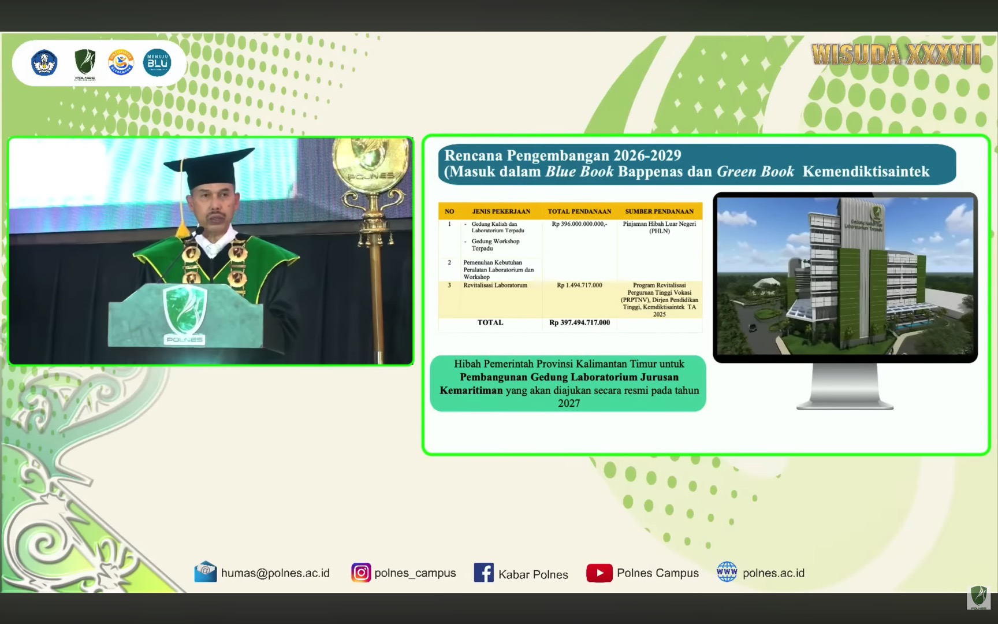
Task: Click the orange circular Kampus Merdeka logo
Action: 121,62
